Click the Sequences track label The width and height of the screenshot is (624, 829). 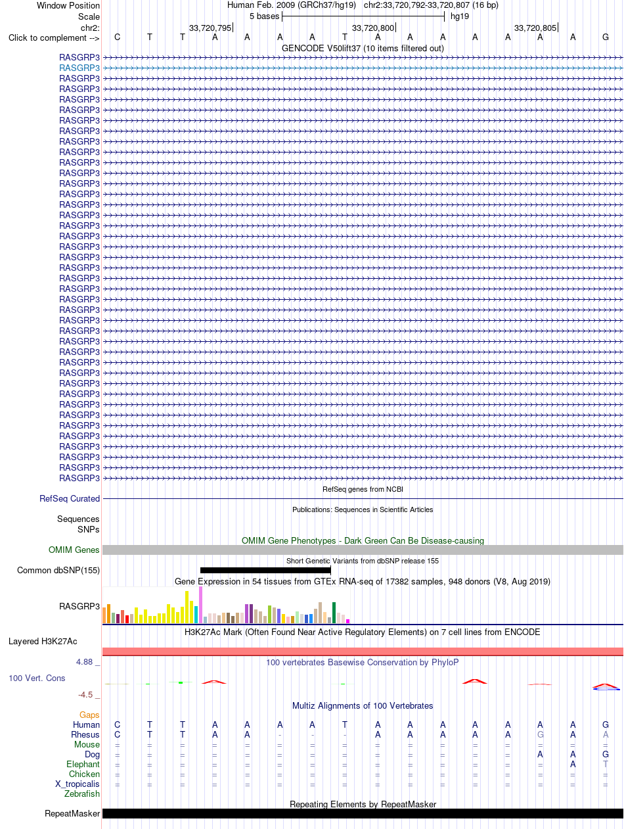[78, 519]
